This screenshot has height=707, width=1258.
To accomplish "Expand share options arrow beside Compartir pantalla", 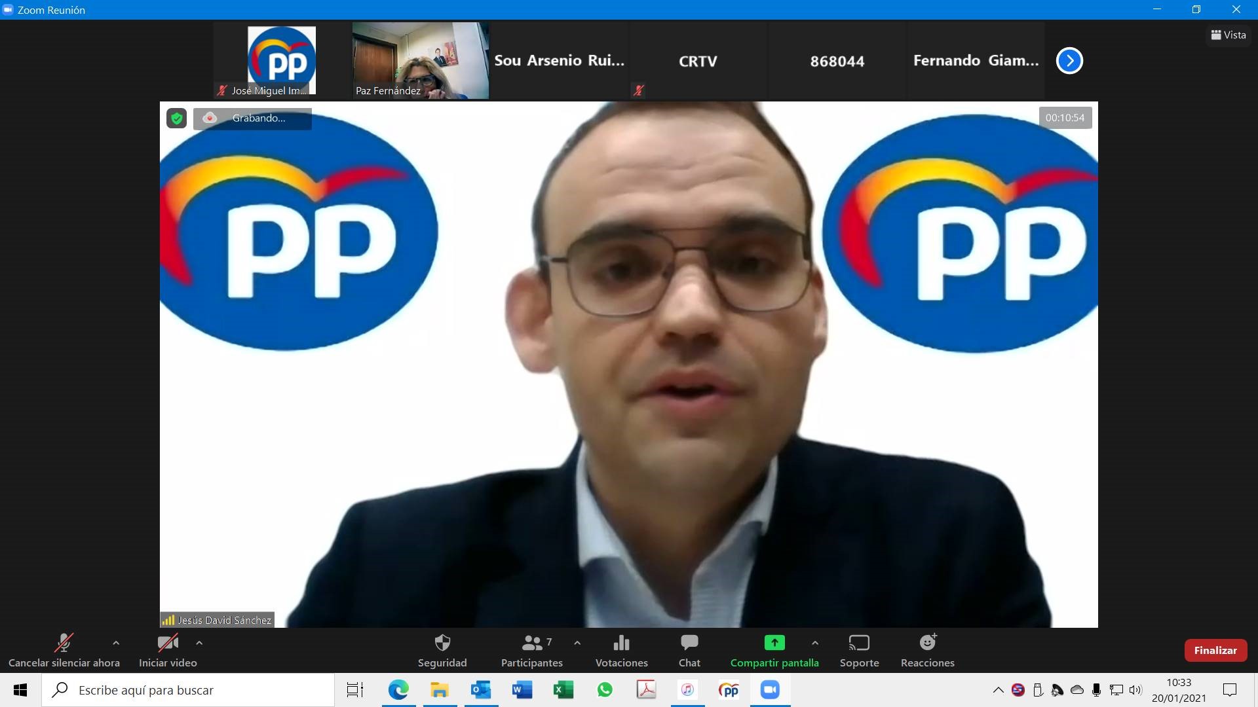I will [815, 643].
